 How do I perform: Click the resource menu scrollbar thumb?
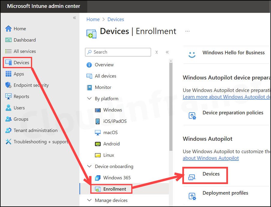[x=171, y=107]
